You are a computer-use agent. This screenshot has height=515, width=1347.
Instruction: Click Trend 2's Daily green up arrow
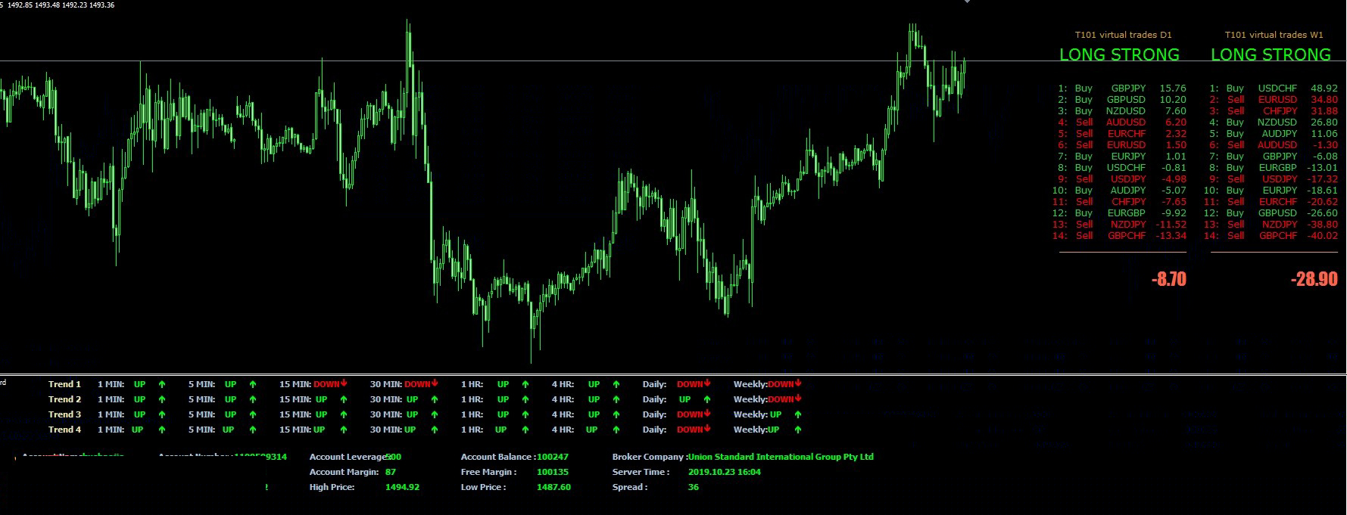(x=707, y=399)
